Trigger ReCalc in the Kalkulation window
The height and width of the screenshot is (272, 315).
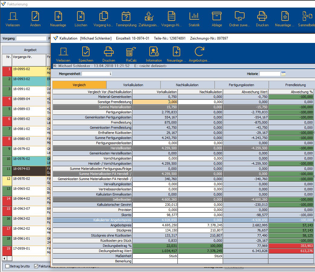tap(131, 54)
